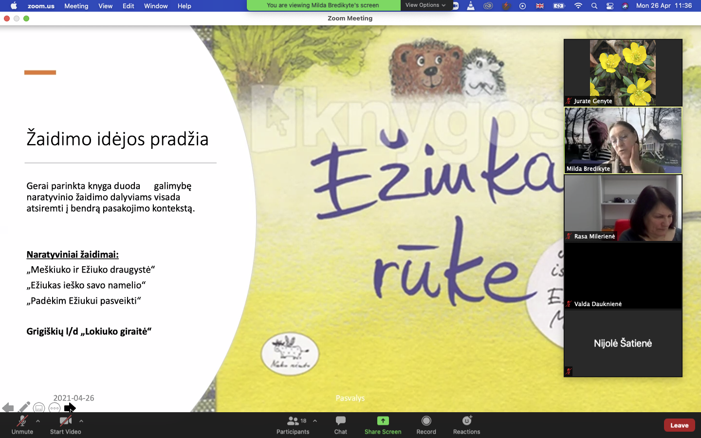Click the Zoom camera menu bar icon

[x=456, y=6]
